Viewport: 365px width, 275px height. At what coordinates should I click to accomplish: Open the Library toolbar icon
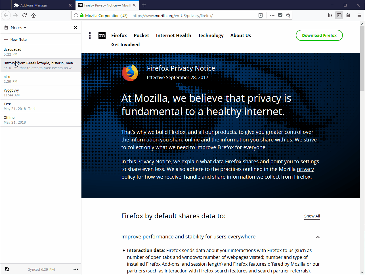click(330, 15)
